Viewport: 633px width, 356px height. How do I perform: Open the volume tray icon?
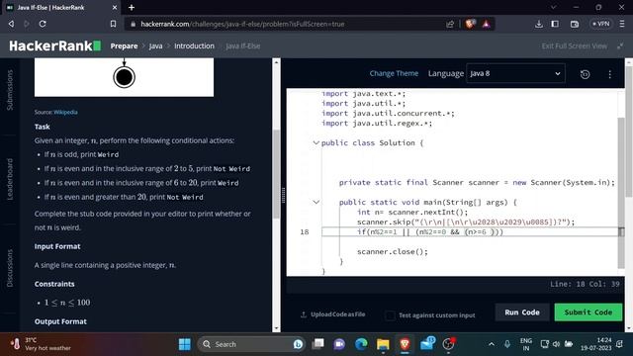point(556,344)
